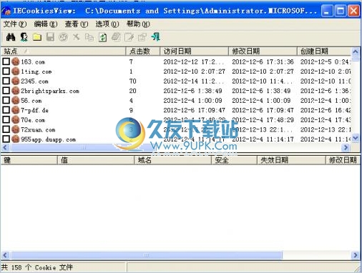This screenshot has height=273, width=362.
Task: Click the IECookiesView title bar app icon
Action: tap(6, 11)
